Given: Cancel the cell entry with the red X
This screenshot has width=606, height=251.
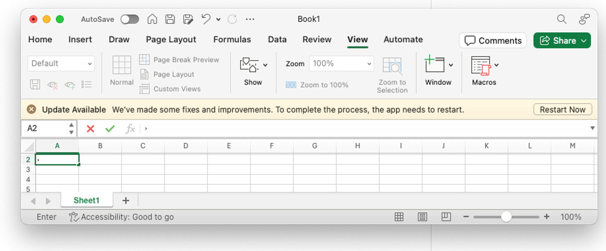Looking at the screenshot, I should click(x=90, y=128).
